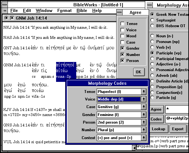Open the Tense dropdown arrow
Viewport: 189px width, 153px height.
144,92
